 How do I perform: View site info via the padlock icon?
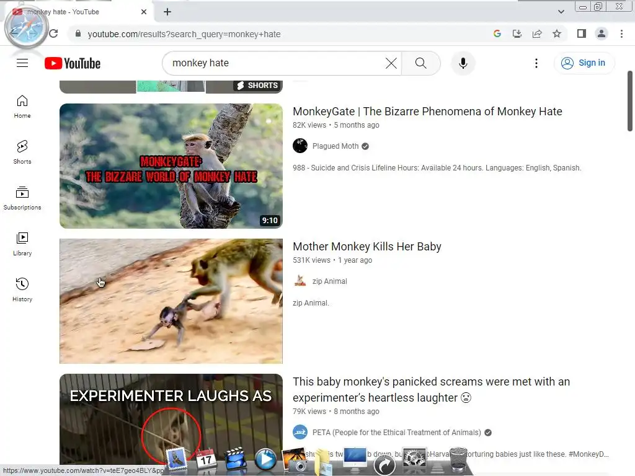coord(78,33)
